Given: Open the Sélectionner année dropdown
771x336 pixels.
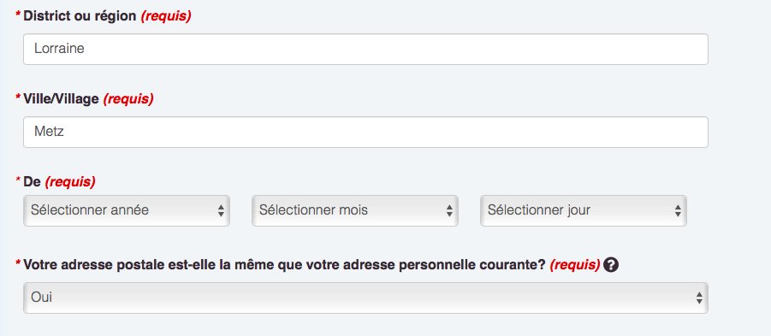Looking at the screenshot, I should pos(127,210).
